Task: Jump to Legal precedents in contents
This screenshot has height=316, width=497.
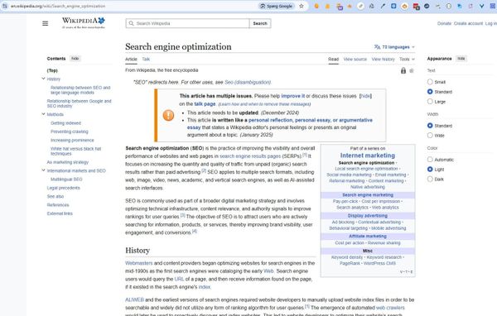Action: (64, 188)
